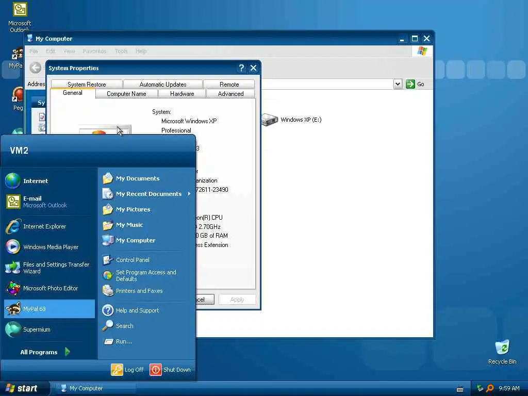Click the My Computer address field
This screenshot has width=528, height=396.
click(x=326, y=84)
